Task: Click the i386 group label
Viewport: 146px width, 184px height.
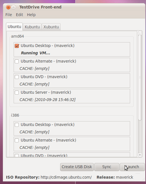Action: point(15,115)
